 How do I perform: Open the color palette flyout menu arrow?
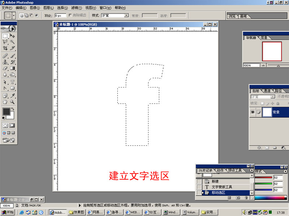(x=285, y=171)
